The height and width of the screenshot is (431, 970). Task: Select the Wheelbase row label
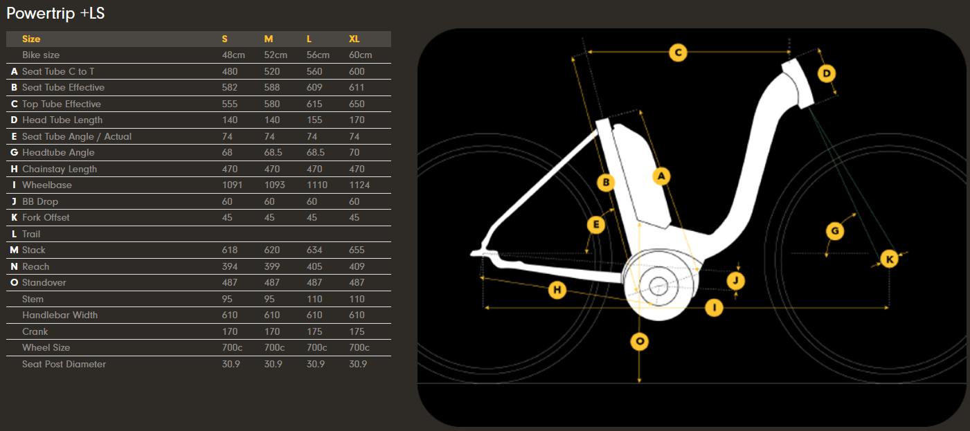46,185
